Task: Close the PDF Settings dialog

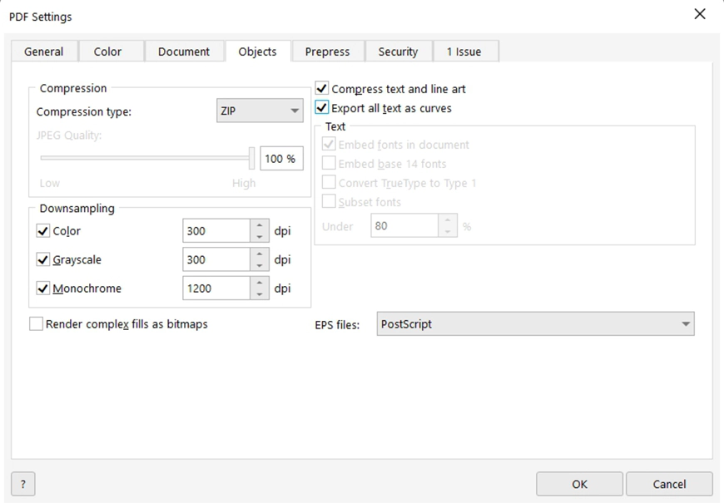Action: pos(700,14)
